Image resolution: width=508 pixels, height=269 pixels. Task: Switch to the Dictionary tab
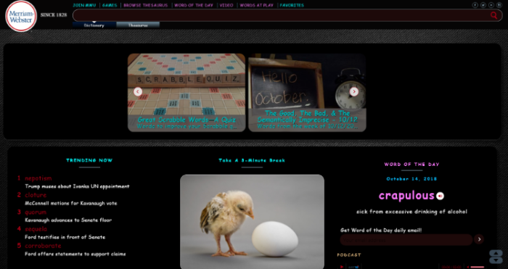click(x=94, y=25)
